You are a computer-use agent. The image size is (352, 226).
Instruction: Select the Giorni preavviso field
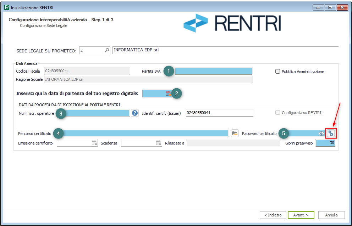(x=325, y=143)
